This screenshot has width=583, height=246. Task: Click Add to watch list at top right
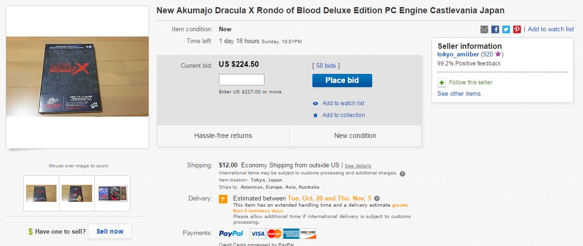551,29
